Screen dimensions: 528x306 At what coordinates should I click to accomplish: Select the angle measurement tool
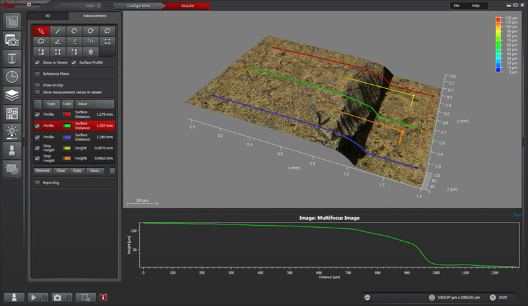point(58,41)
